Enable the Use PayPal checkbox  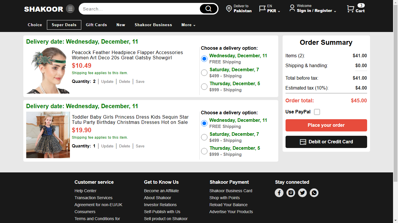pyautogui.click(x=317, y=112)
